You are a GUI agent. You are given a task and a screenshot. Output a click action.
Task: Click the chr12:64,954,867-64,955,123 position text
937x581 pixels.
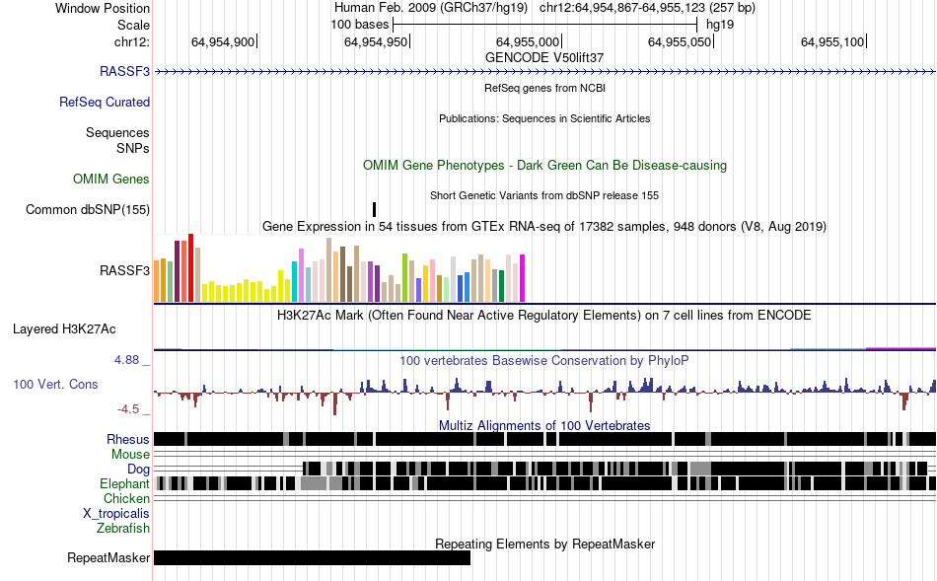pyautogui.click(x=647, y=8)
